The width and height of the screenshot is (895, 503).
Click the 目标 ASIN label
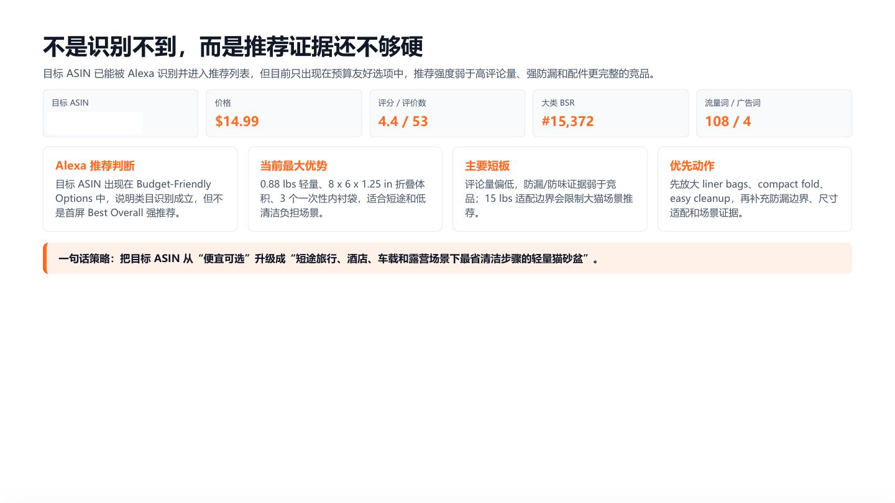tap(70, 103)
